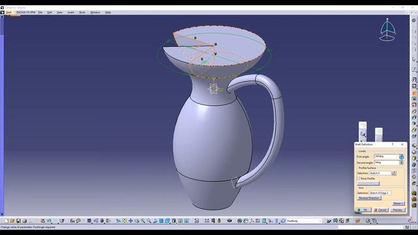Click the Zoom In magnifier
This screenshot has width=418, height=235.
[143, 221]
